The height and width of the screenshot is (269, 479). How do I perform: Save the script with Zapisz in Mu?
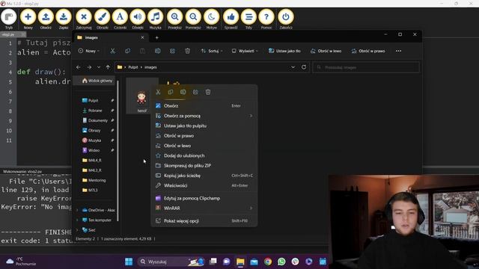pyautogui.click(x=64, y=19)
